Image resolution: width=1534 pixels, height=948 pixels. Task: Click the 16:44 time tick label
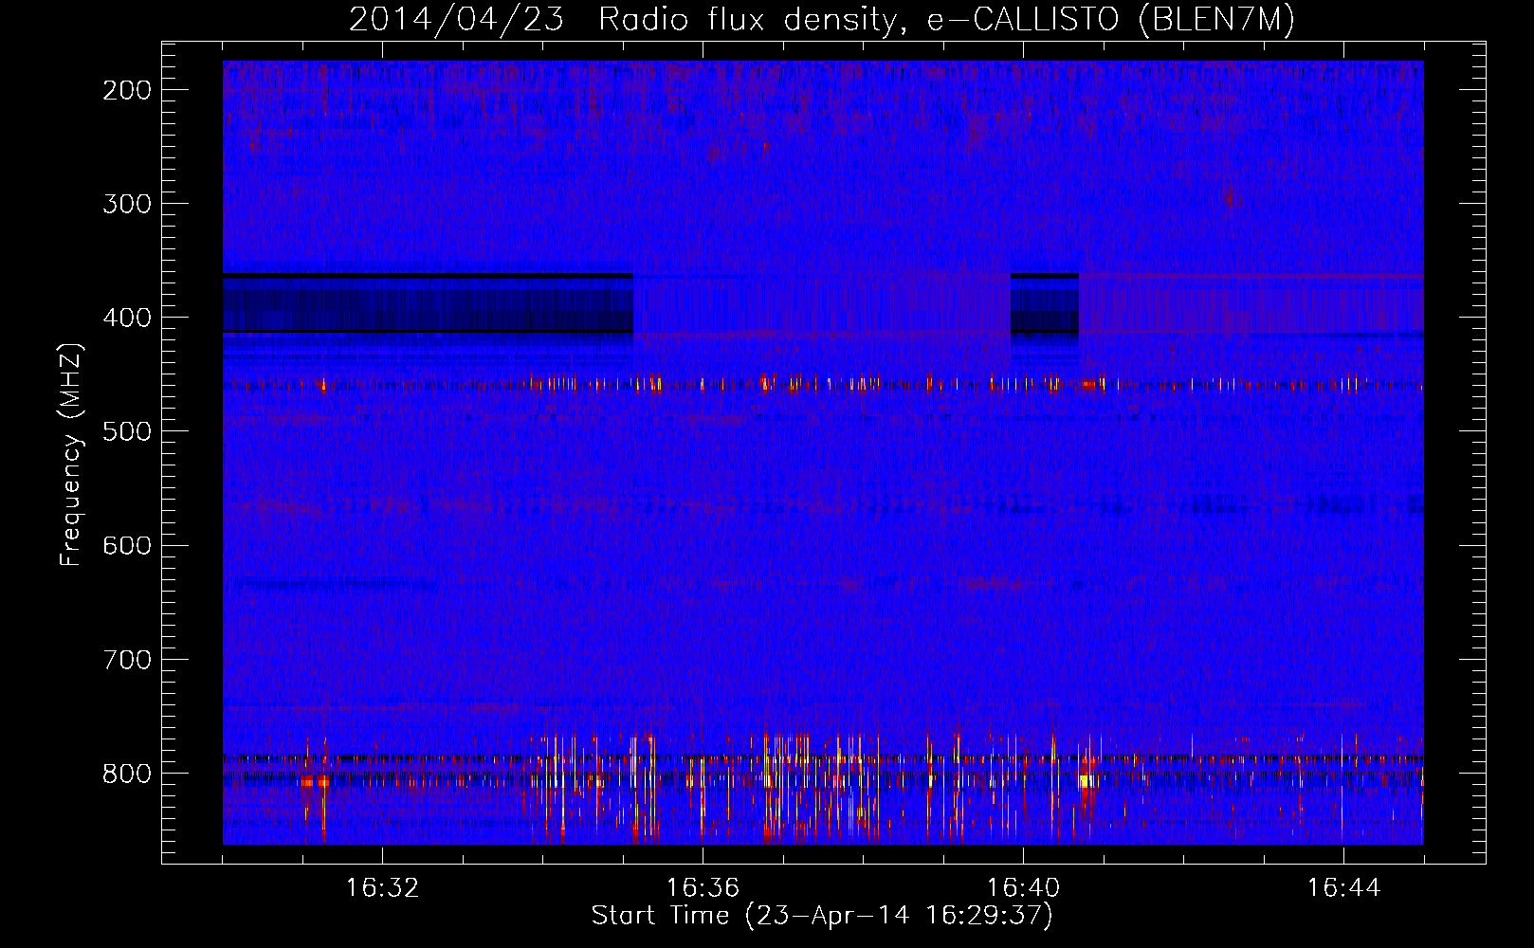click(x=1344, y=888)
